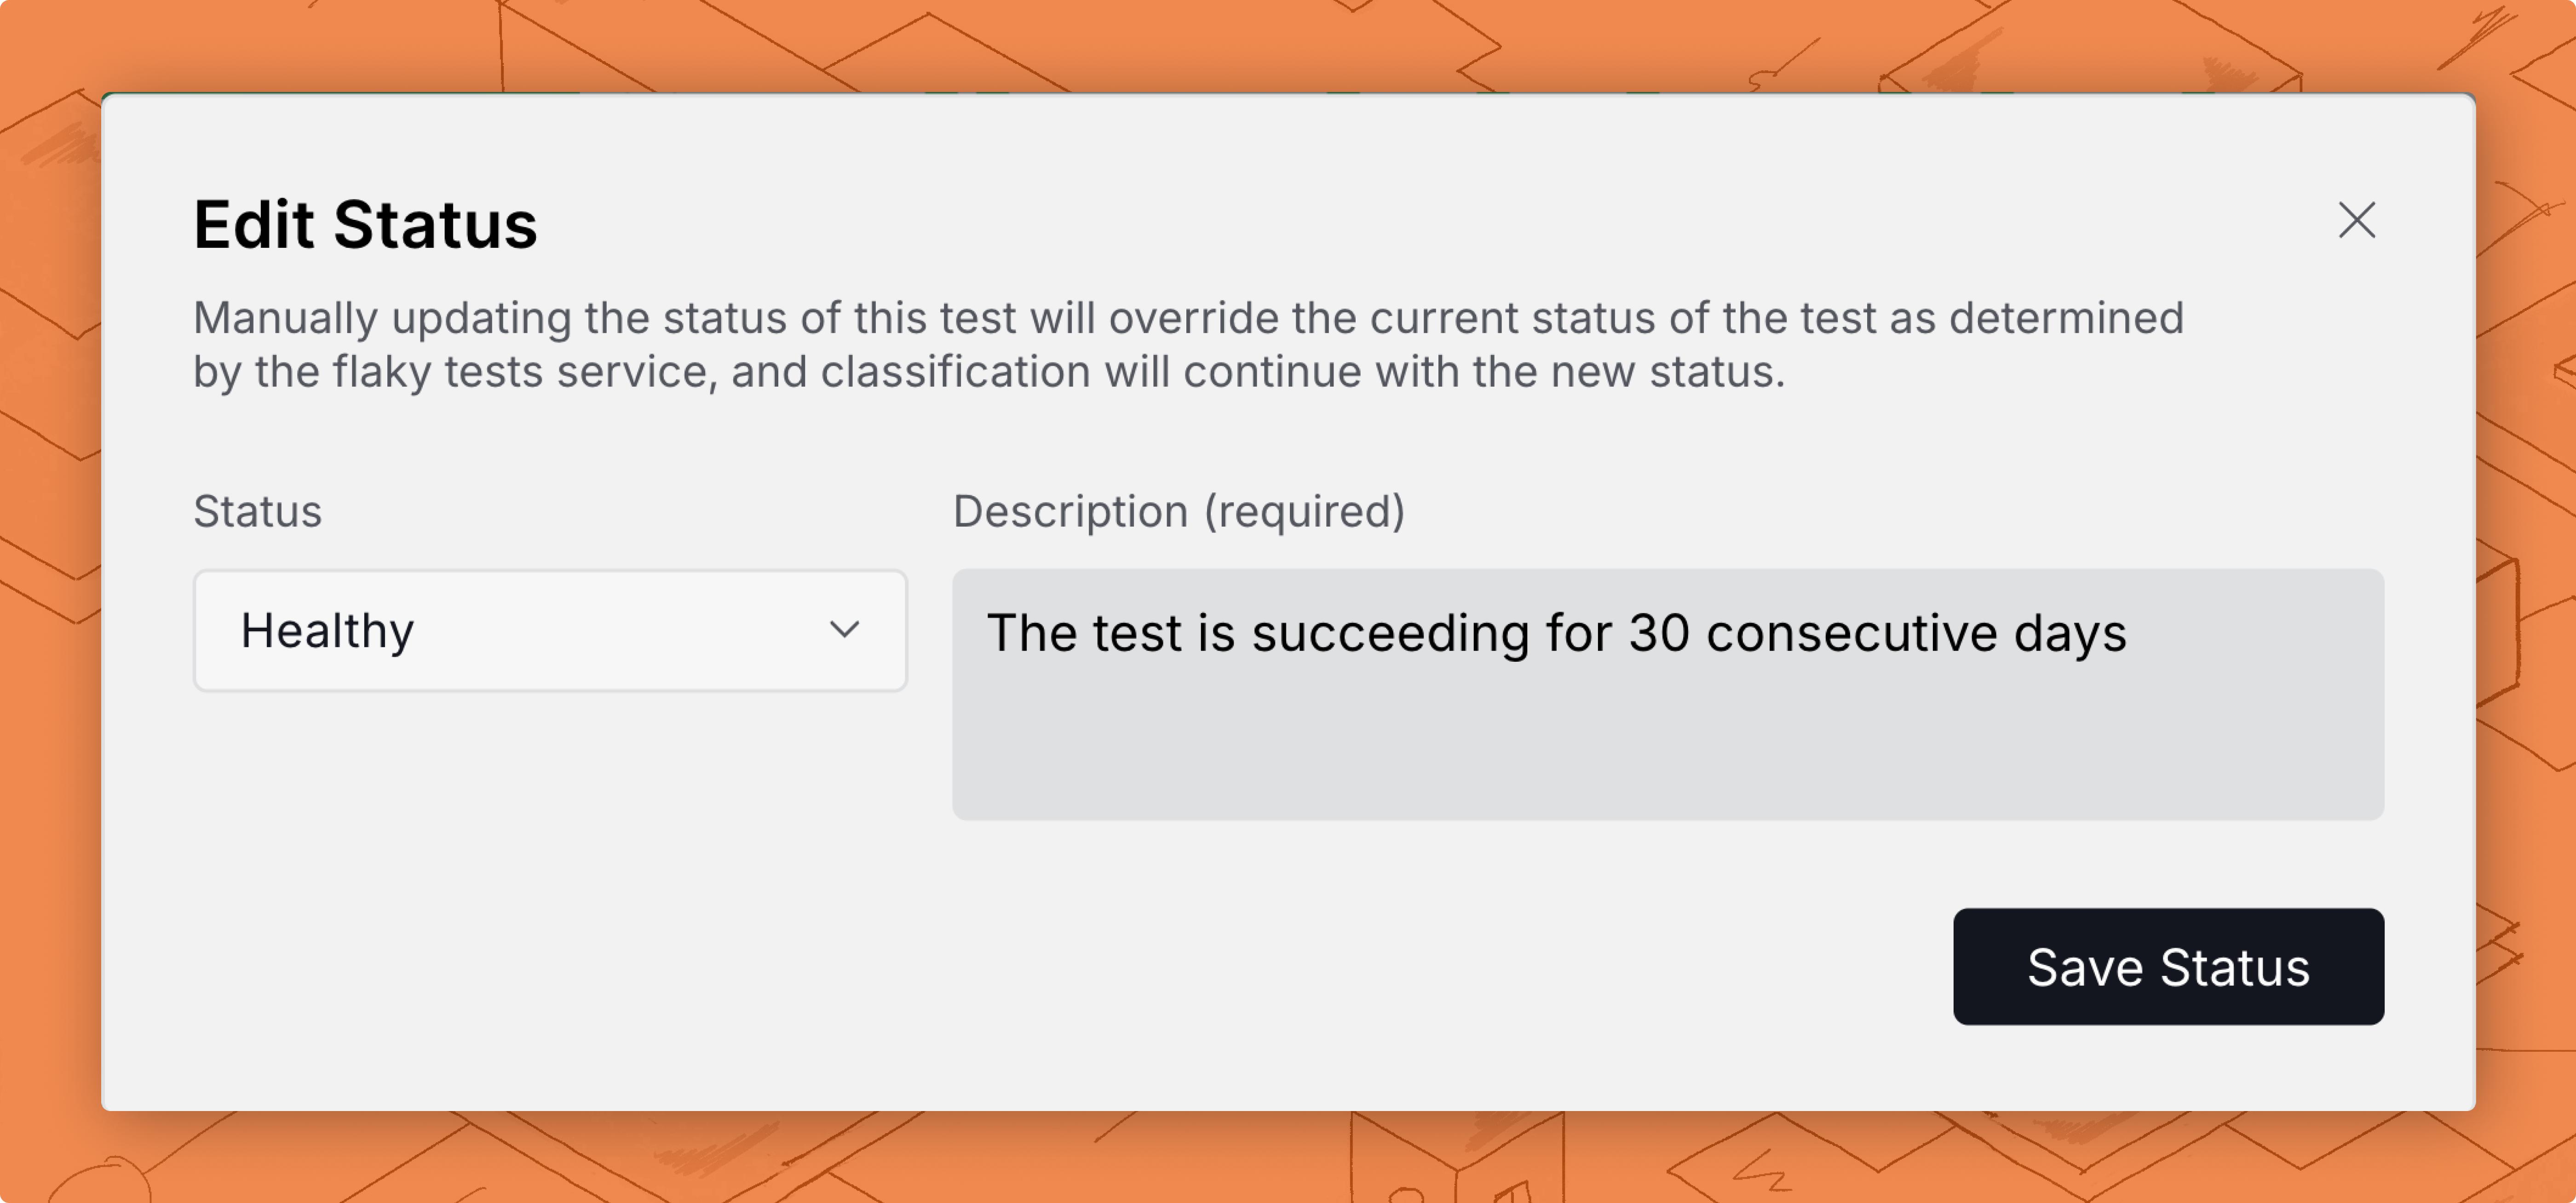Click the 'Description (required)' field label
The height and width of the screenshot is (1203, 2576).
[1178, 511]
